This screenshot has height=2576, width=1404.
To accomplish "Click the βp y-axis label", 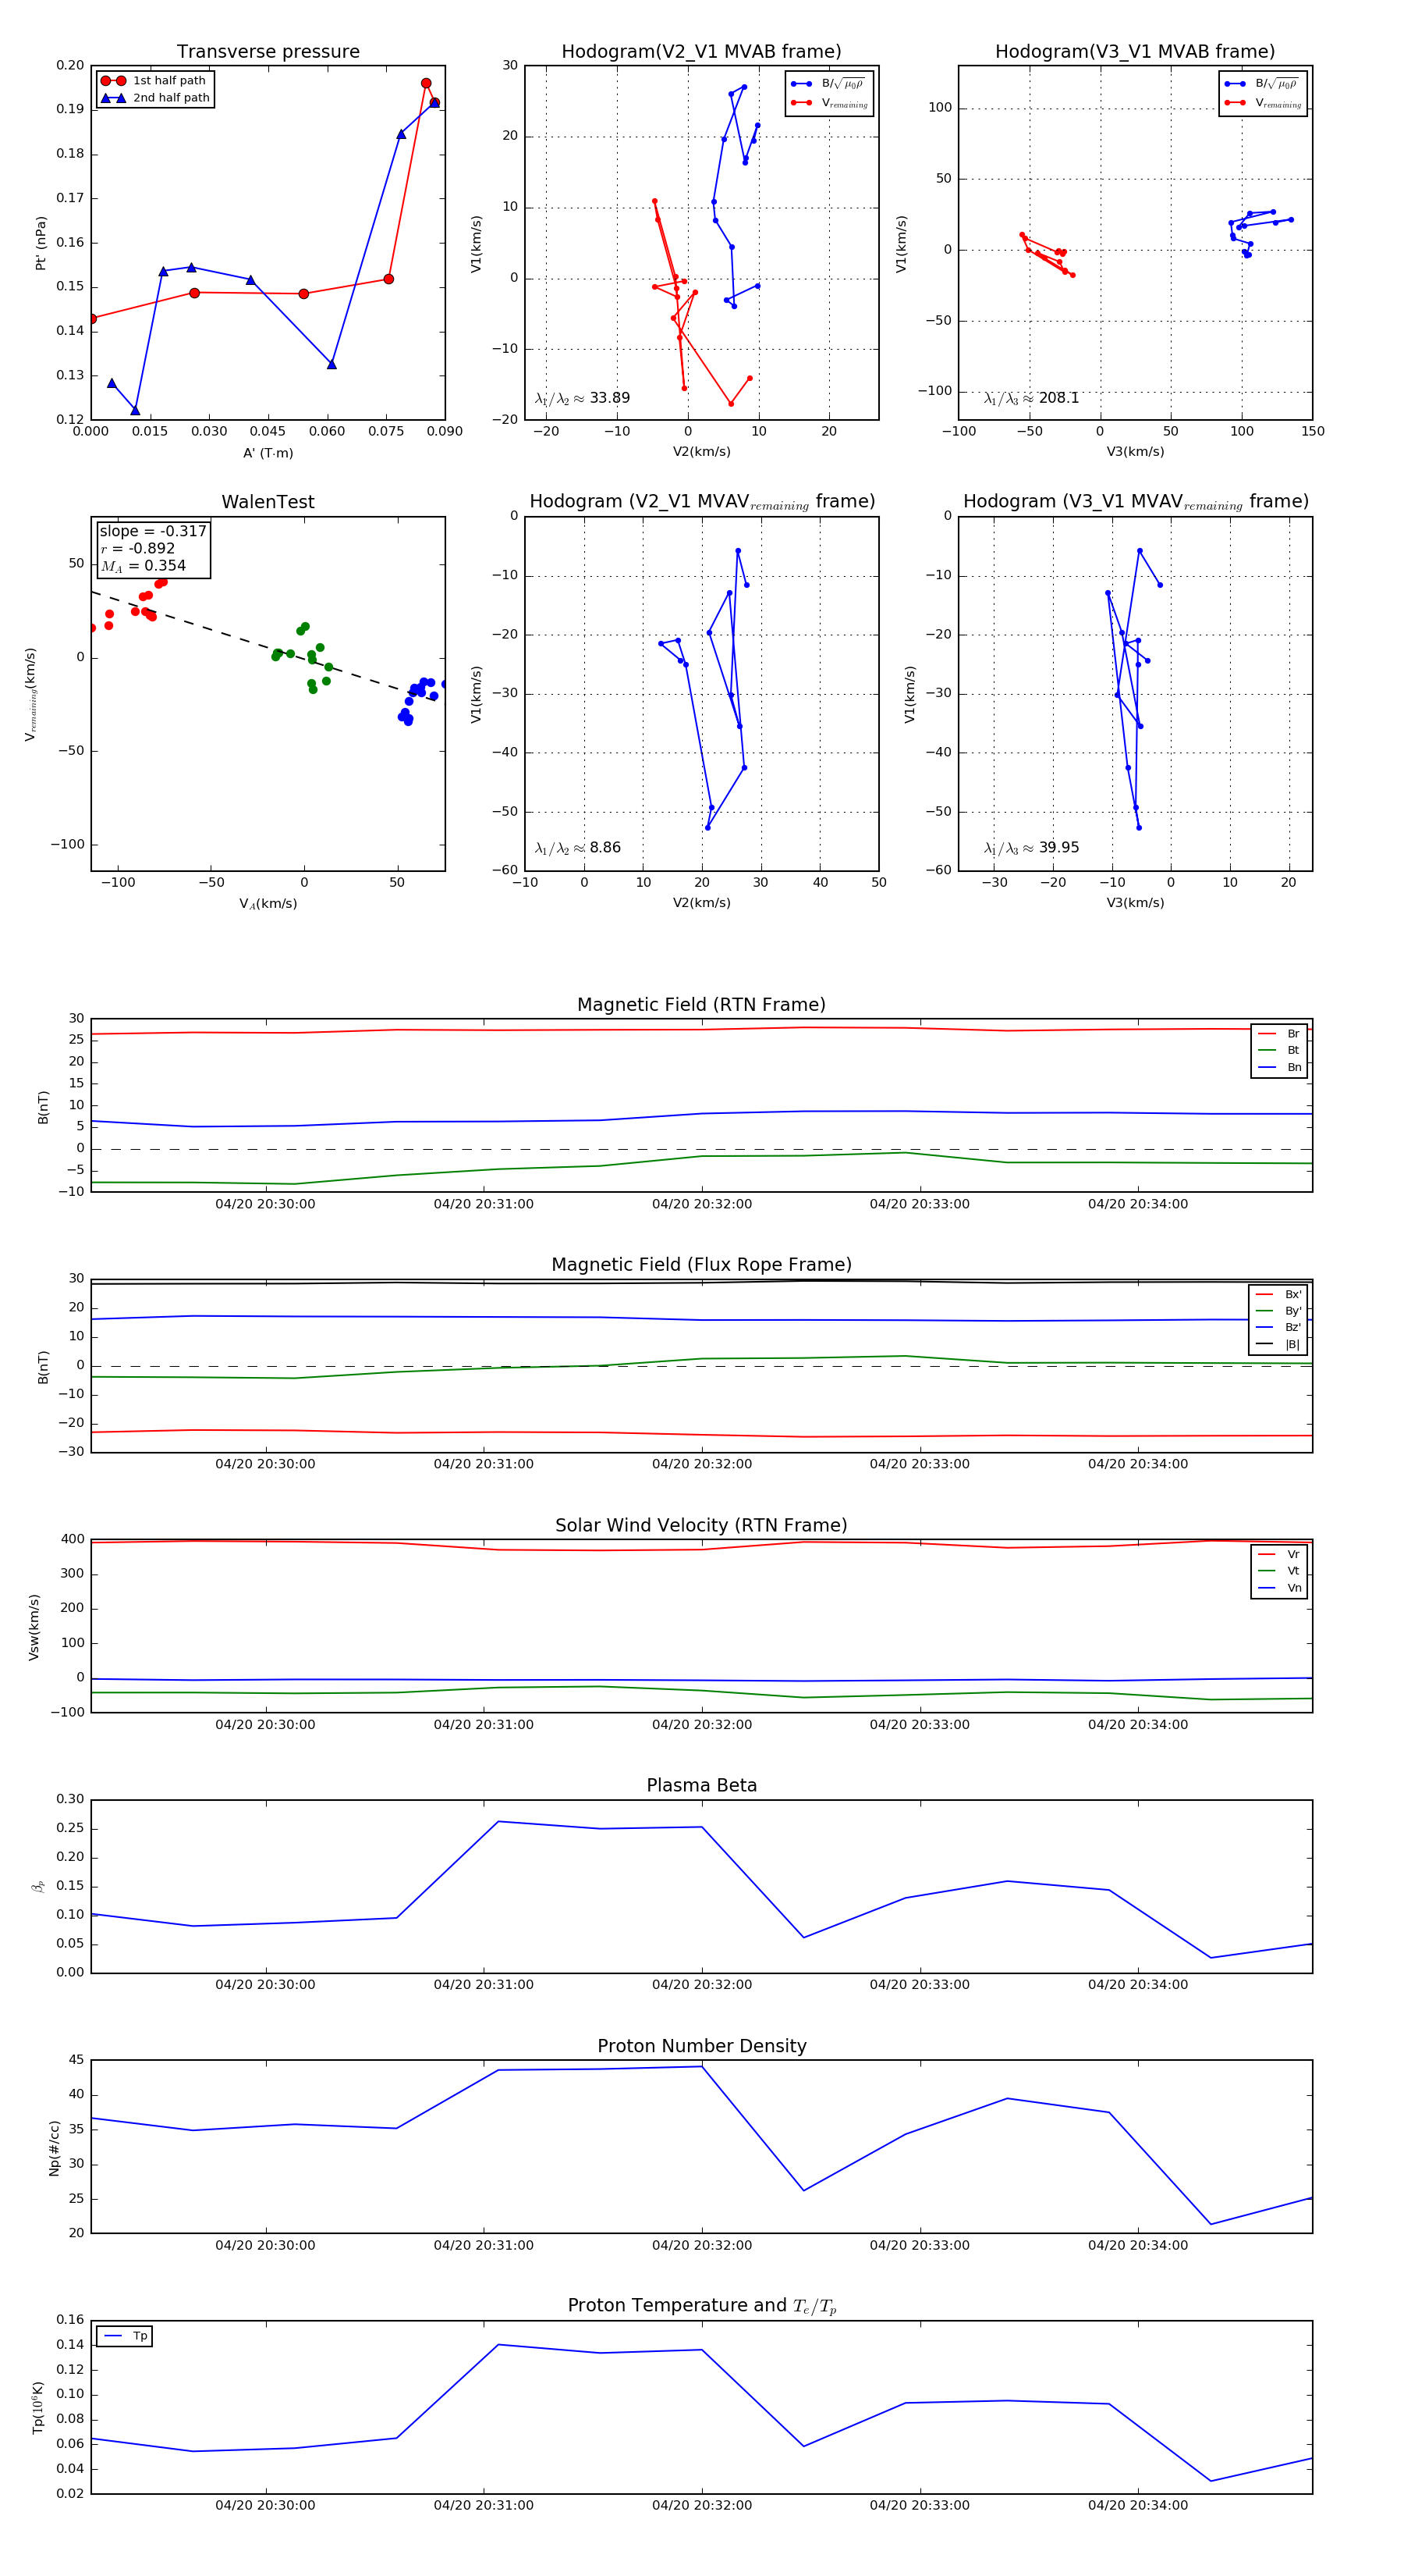I will pos(38,1886).
